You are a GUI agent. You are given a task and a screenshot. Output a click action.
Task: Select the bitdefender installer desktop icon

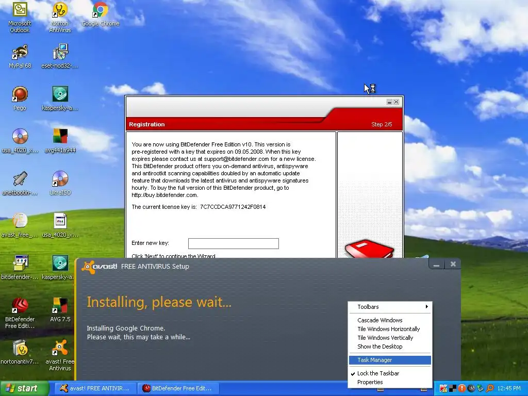[20, 268]
